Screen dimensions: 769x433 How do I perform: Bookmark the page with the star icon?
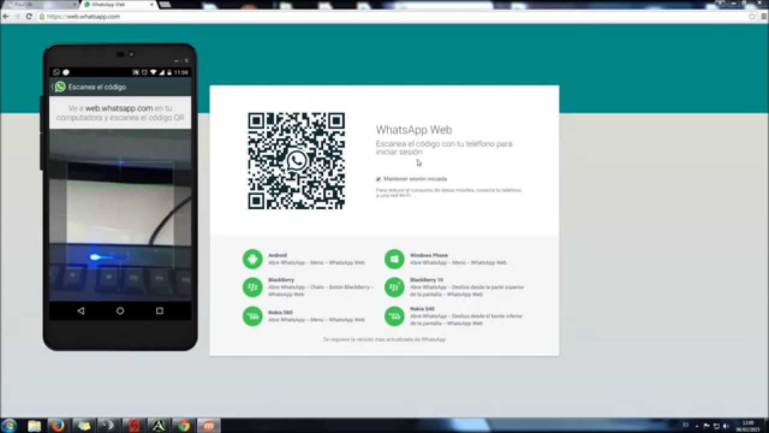tap(752, 16)
